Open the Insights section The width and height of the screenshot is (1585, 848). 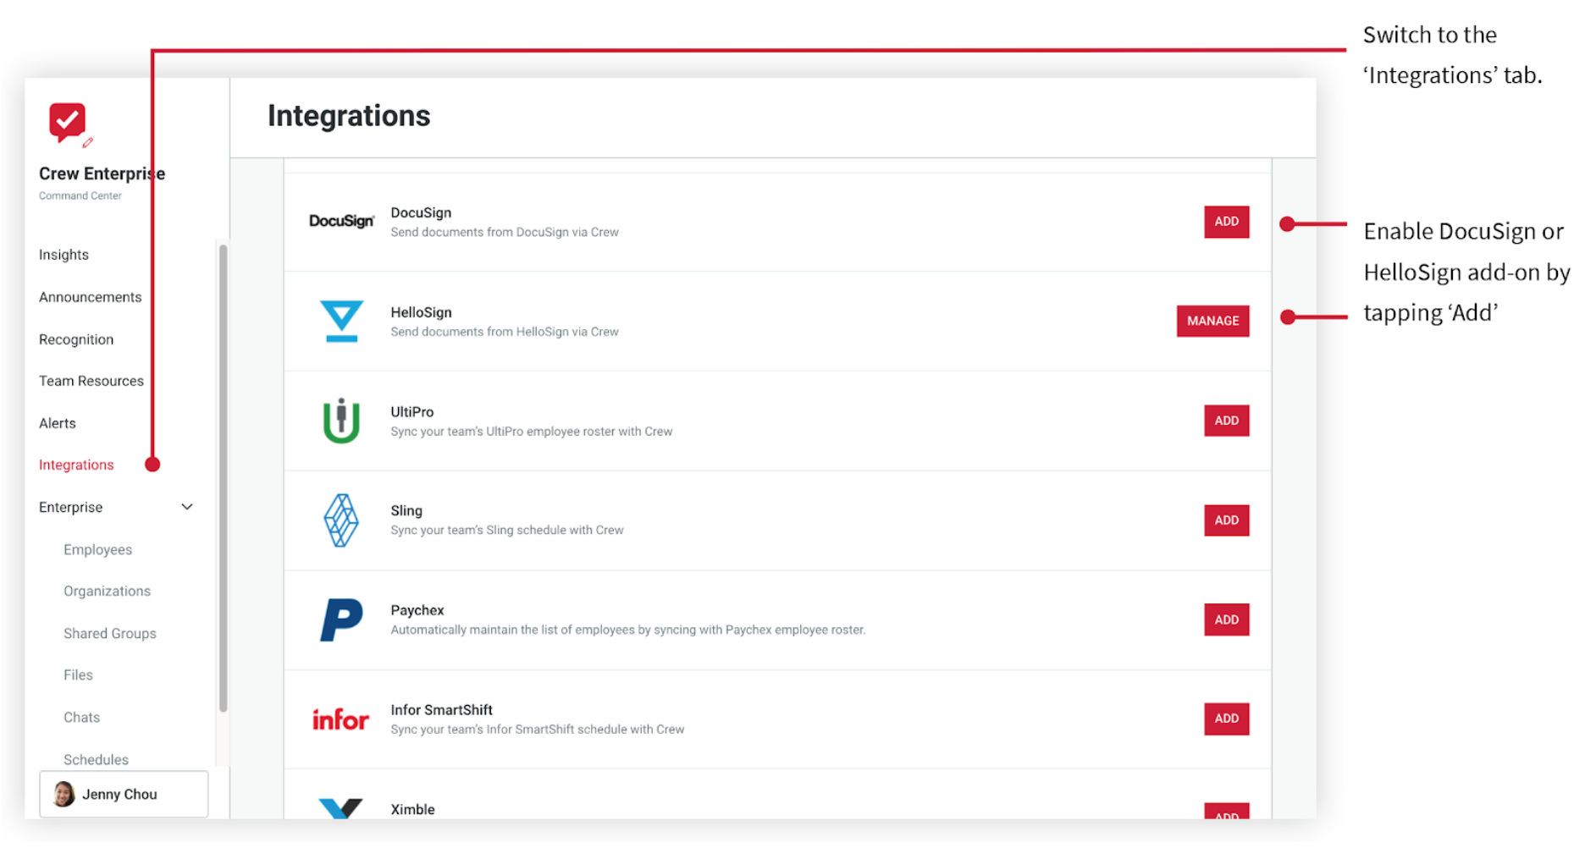tap(64, 255)
